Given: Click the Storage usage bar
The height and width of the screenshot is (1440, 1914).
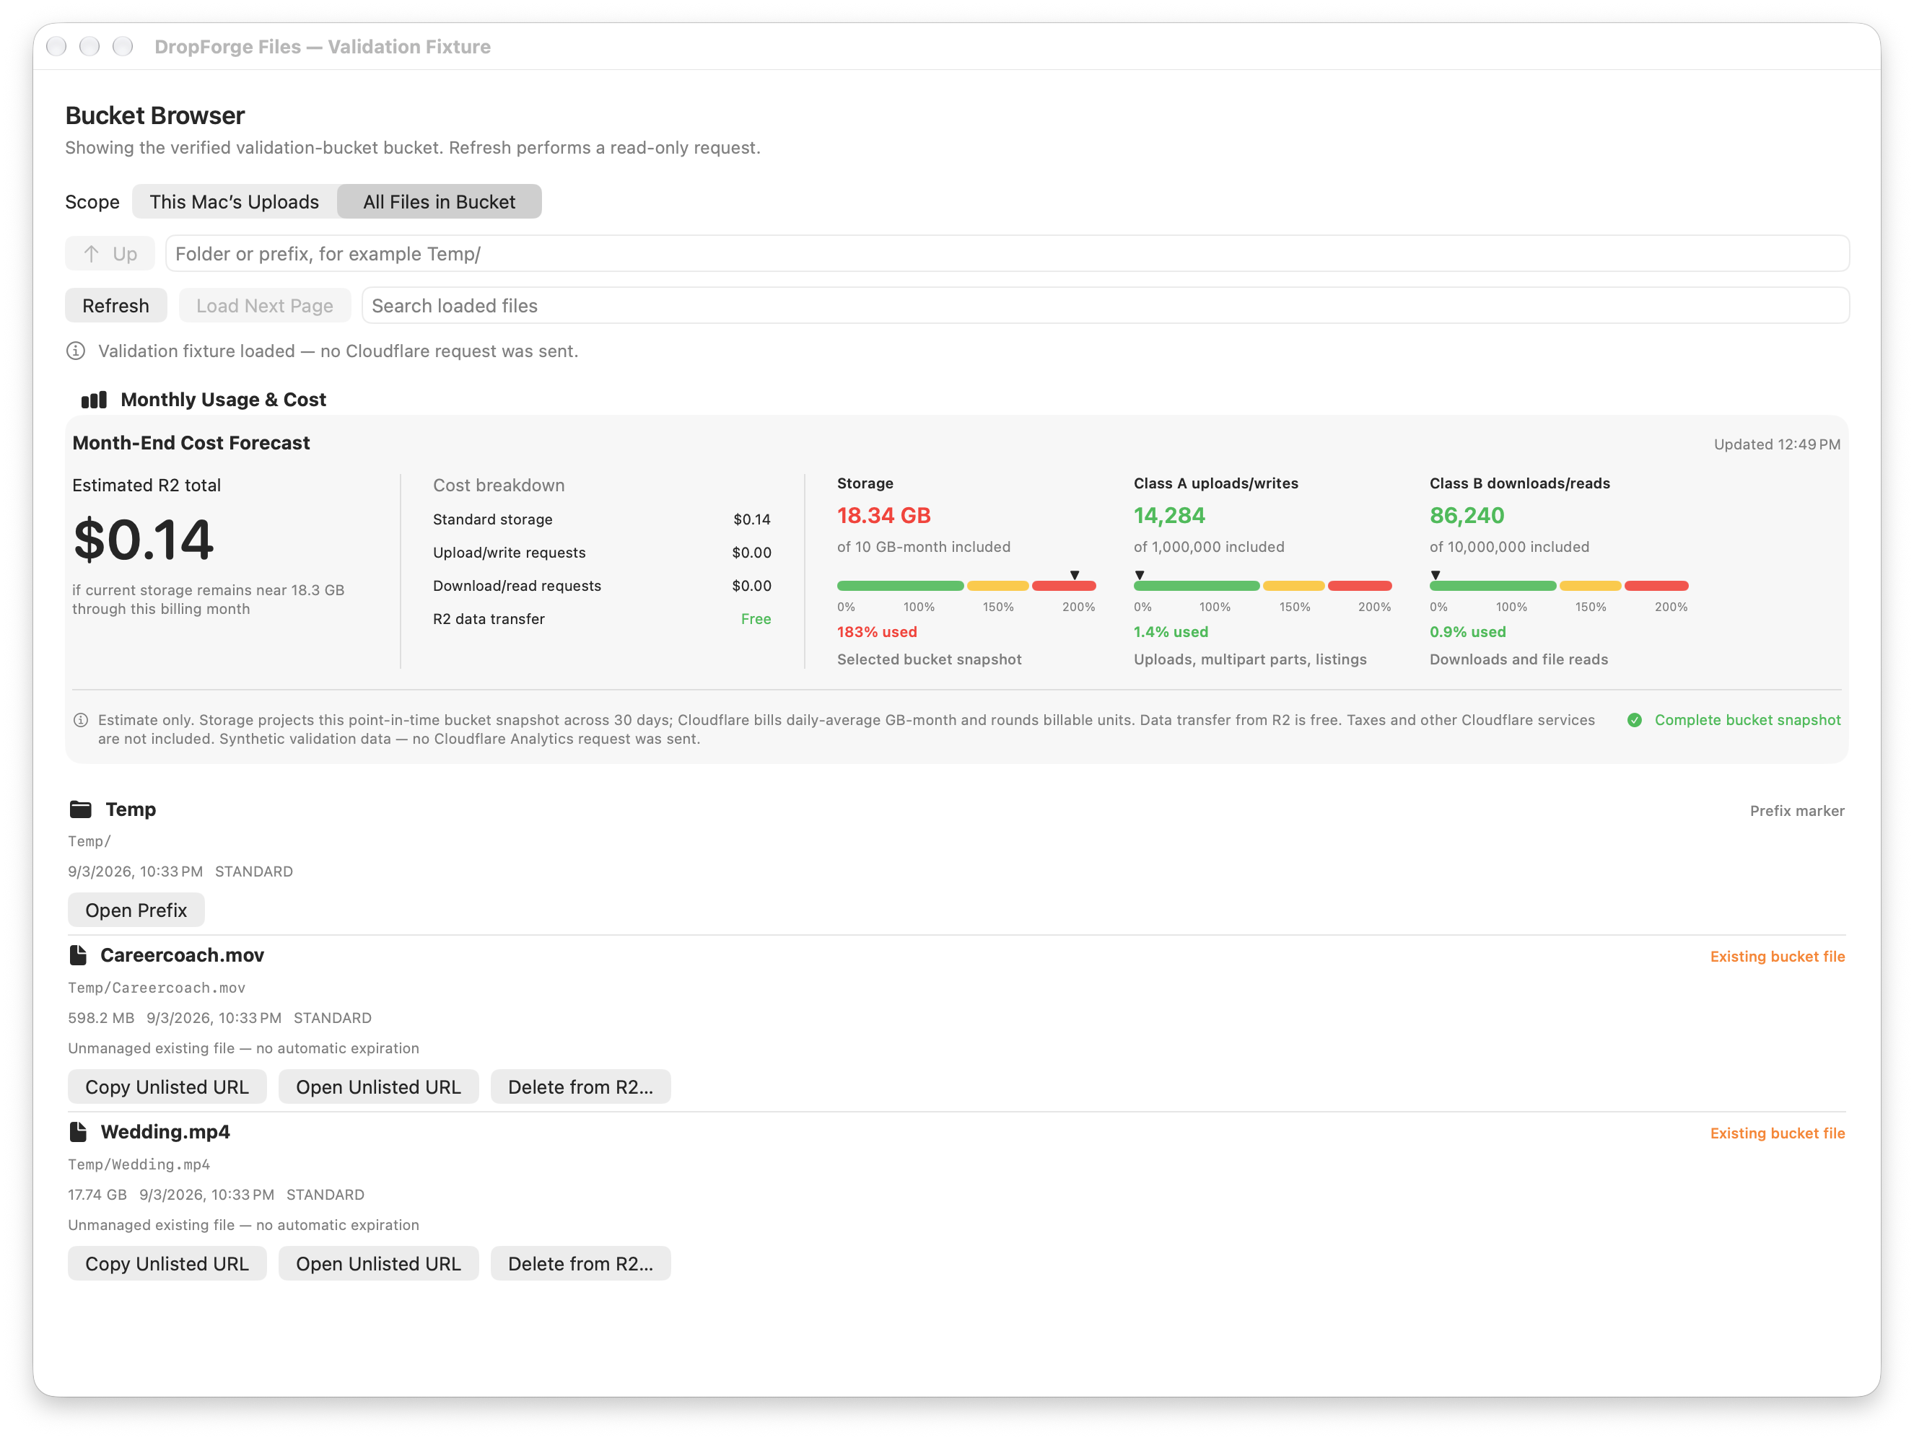Looking at the screenshot, I should click(x=966, y=586).
